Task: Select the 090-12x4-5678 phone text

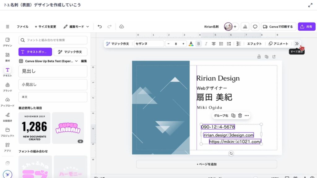Action: point(218,127)
